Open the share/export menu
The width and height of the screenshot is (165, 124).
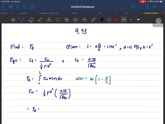point(32,7)
